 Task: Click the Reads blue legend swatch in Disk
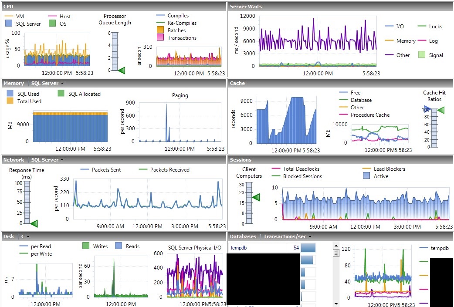(119, 246)
